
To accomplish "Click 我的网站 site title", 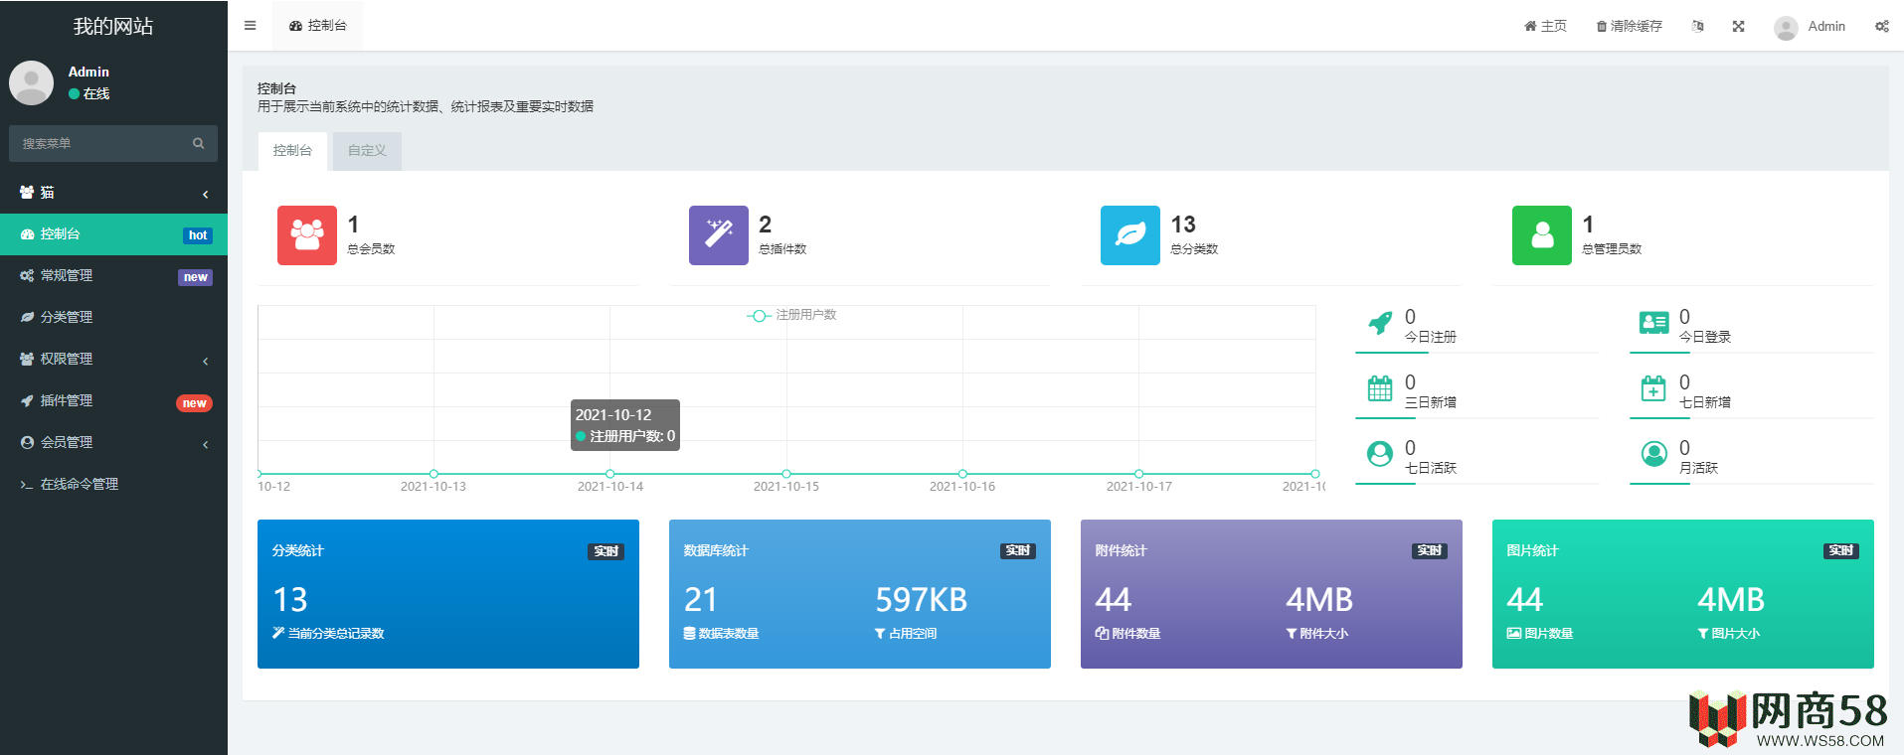I will 113,26.
